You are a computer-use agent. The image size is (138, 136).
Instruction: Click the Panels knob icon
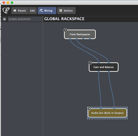click(15, 11)
